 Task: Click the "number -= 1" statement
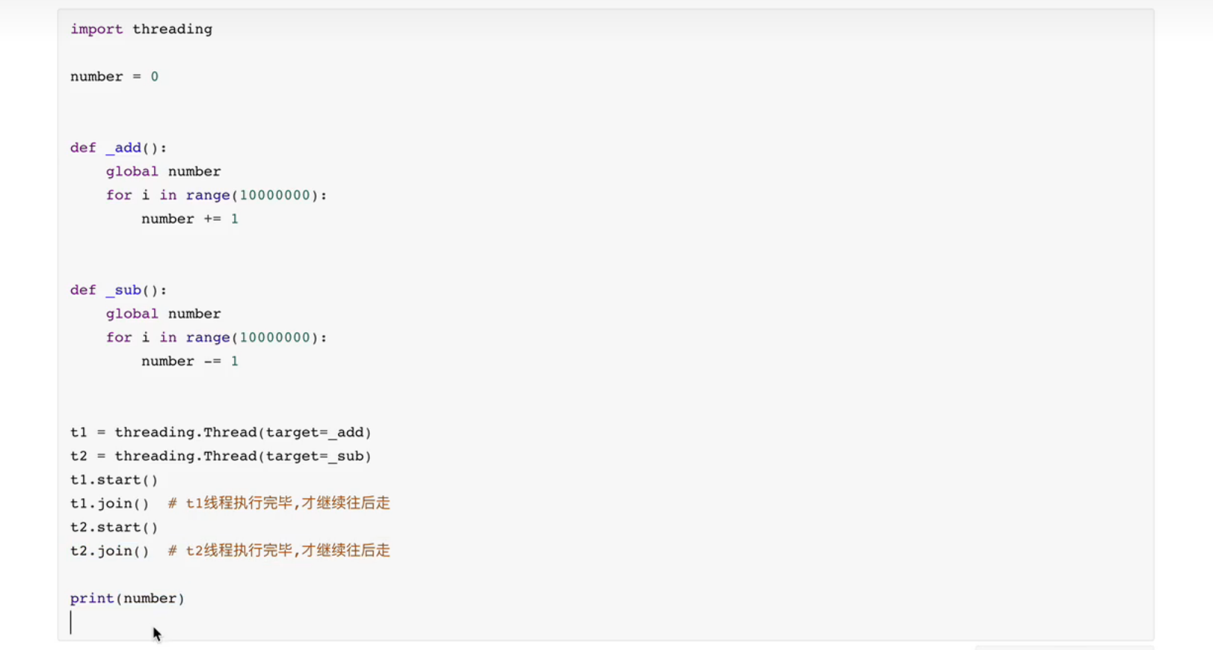click(190, 361)
